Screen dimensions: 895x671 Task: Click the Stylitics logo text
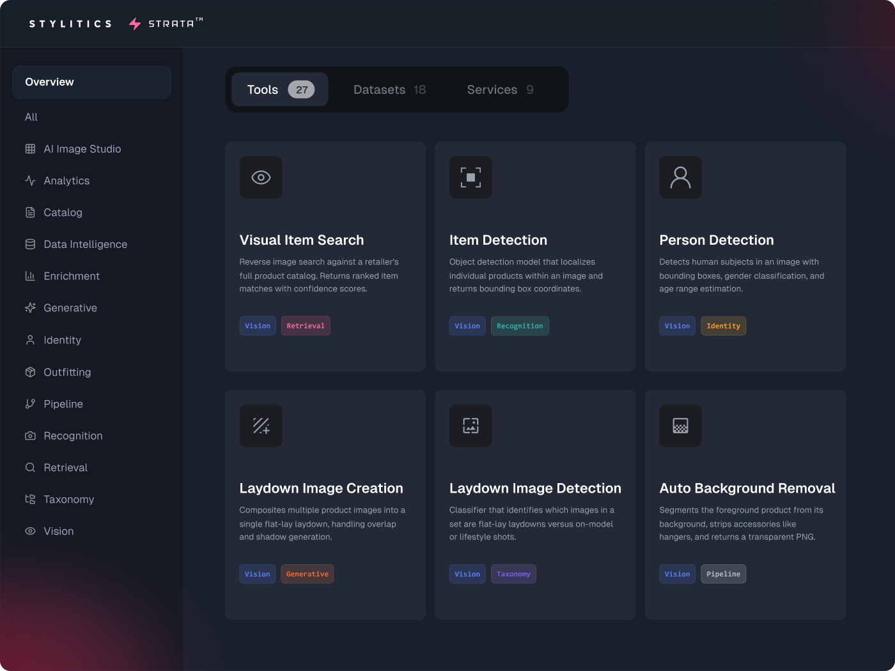pyautogui.click(x=70, y=24)
